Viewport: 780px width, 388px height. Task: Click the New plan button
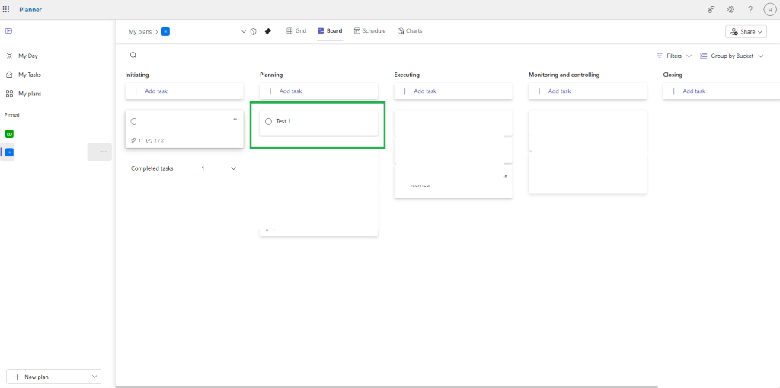tap(47, 377)
